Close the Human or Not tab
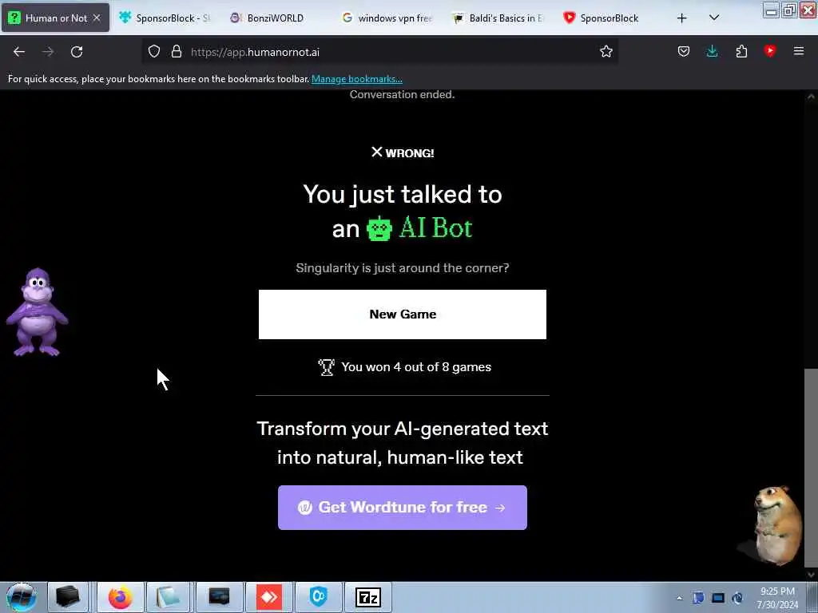This screenshot has width=818, height=613. 97,18
